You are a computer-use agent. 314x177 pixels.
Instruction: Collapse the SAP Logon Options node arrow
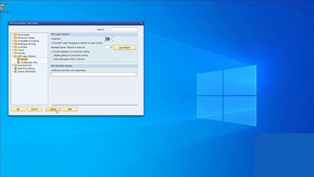pyautogui.click(x=13, y=56)
